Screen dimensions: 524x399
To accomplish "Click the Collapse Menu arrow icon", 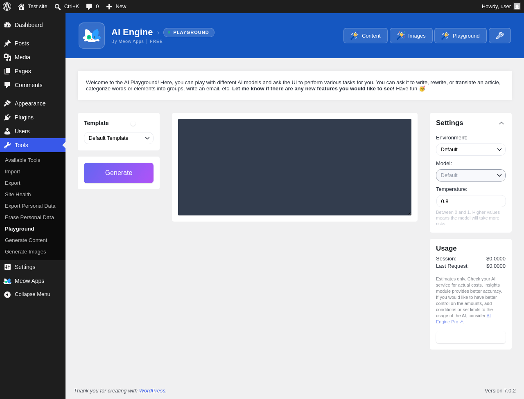I will click(7, 294).
